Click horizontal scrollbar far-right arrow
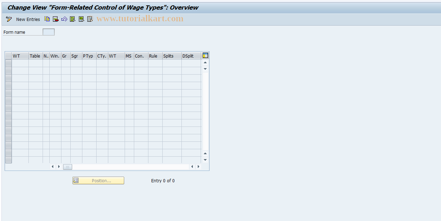441x221 pixels. click(198, 167)
